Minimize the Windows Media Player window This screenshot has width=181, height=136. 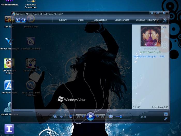(152, 13)
